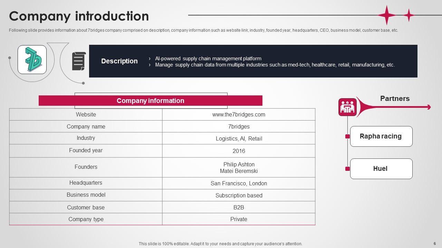The height and width of the screenshot is (248, 442).
Task: Click the Description label
Action: click(119, 61)
